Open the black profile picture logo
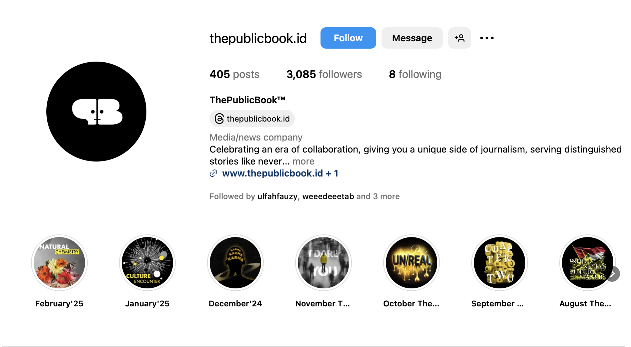Image resolution: width=631 pixels, height=347 pixels. pyautogui.click(x=96, y=112)
